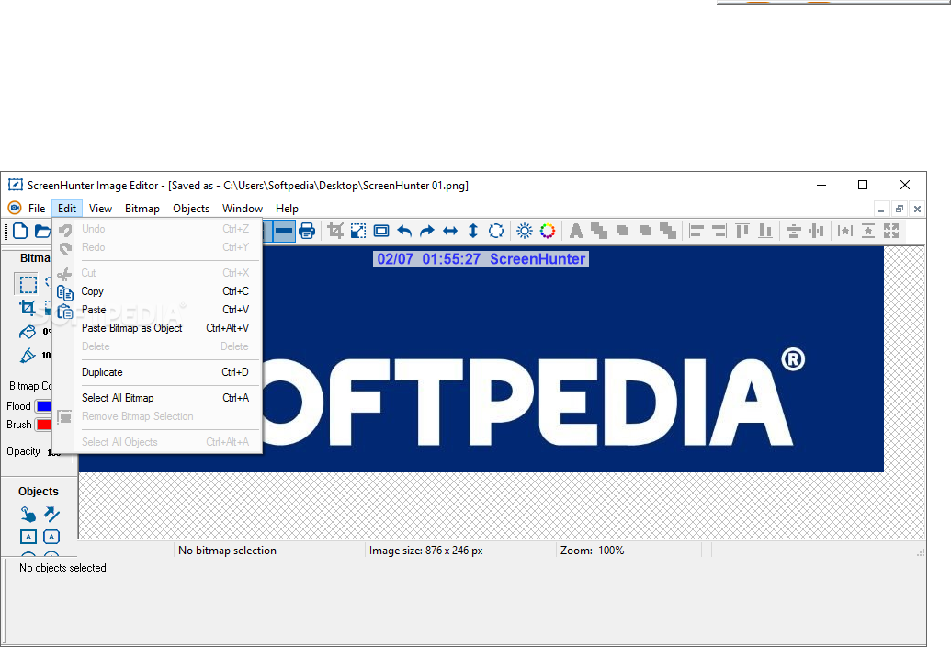This screenshot has width=951, height=647.
Task: Click 'No bitmap selection' status text
Action: [x=228, y=551]
